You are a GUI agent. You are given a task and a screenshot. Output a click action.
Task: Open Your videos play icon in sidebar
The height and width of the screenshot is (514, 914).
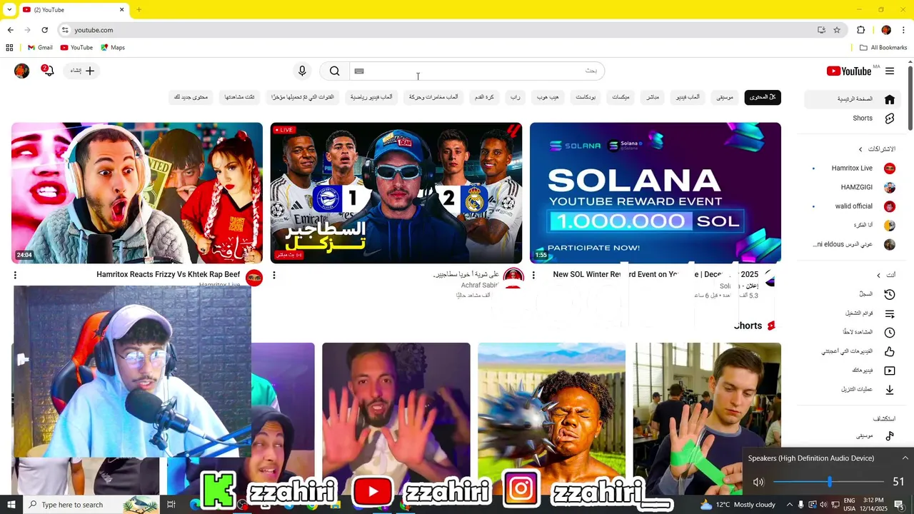(890, 371)
